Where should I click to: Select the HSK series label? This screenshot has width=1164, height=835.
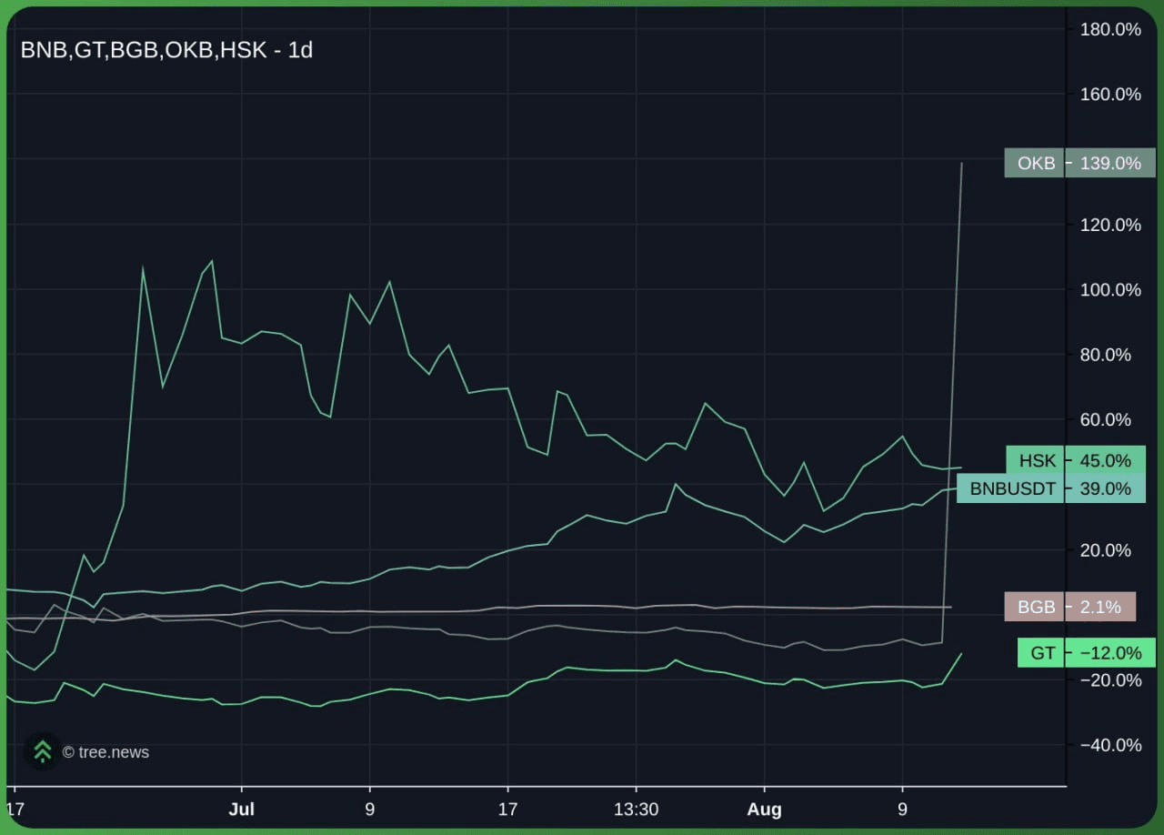click(x=1037, y=460)
